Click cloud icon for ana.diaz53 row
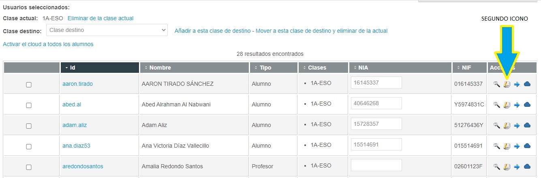 [x=527, y=146]
